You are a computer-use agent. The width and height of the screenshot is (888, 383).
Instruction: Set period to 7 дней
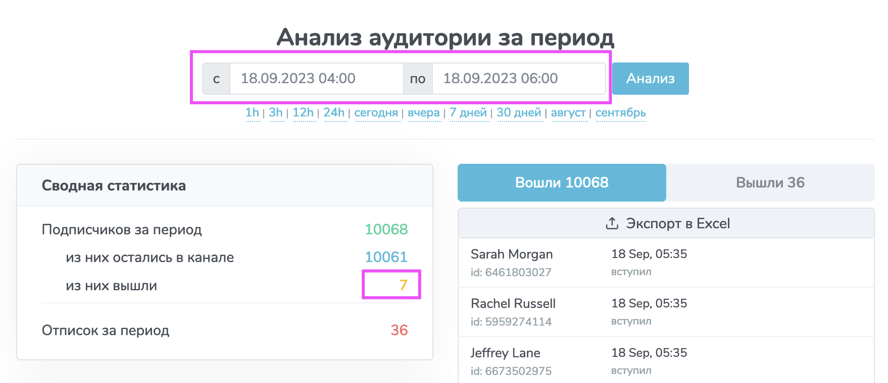[468, 113]
